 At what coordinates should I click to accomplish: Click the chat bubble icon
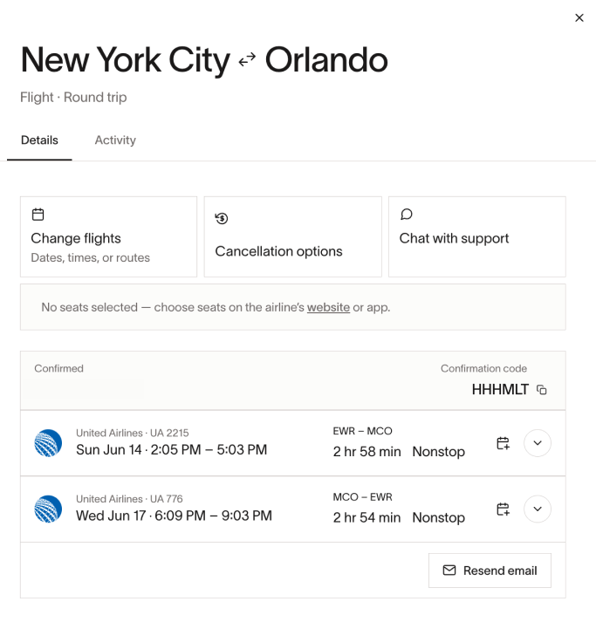point(407,215)
